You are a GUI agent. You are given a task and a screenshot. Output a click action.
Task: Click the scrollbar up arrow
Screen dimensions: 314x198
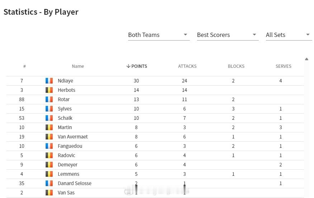pos(306,59)
